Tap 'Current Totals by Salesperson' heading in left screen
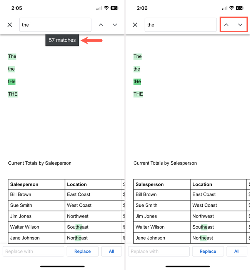The width and height of the screenshot is (250, 270). coord(40,163)
